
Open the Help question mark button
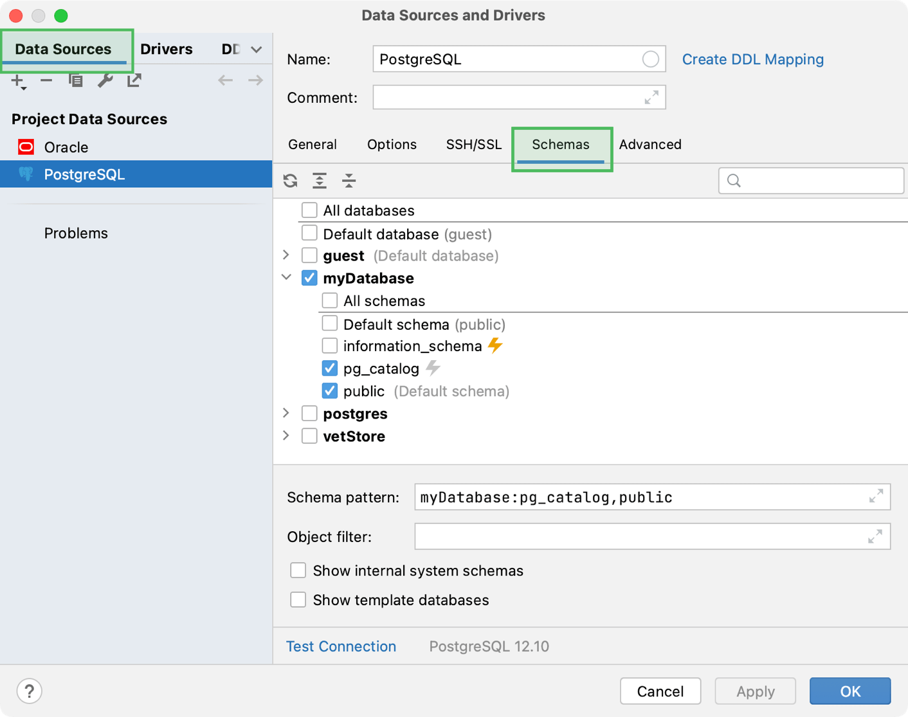(30, 691)
